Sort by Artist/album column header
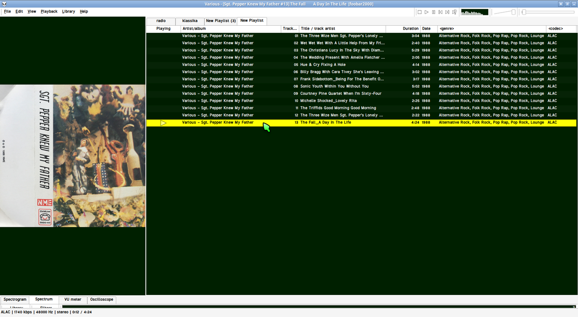 [231, 29]
